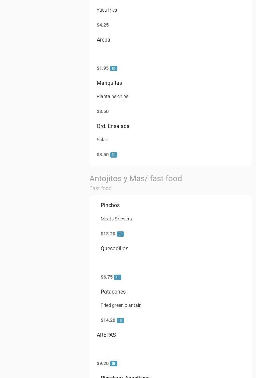The width and height of the screenshot is (256, 378).
Task: Open the Picadera/ Appetizers item
Action: [125, 376]
